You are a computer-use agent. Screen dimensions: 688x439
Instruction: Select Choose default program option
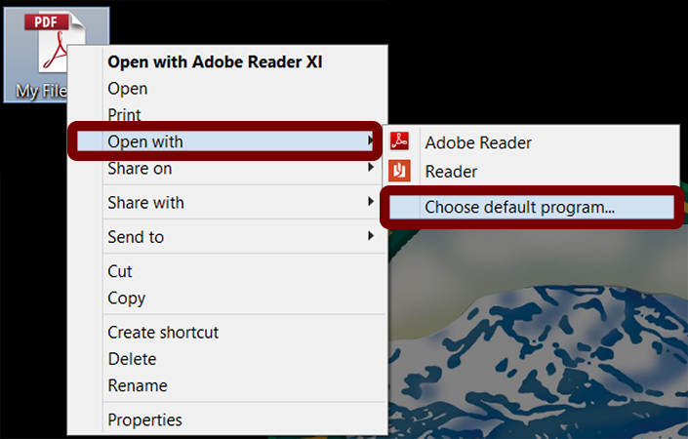(x=519, y=207)
